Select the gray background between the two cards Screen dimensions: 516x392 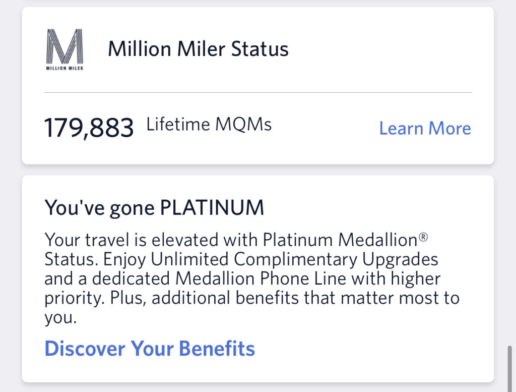258,169
